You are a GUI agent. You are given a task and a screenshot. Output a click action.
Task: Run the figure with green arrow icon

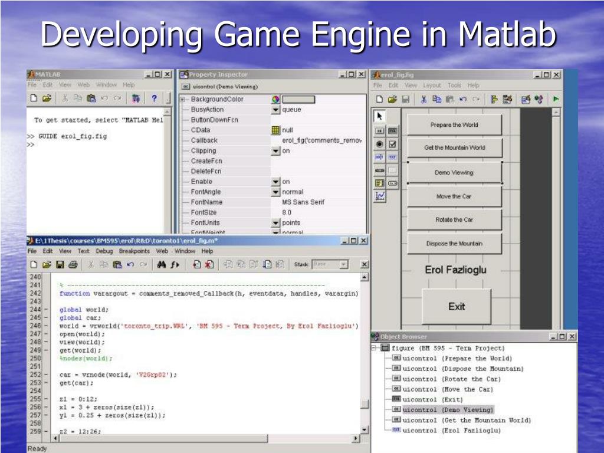tap(556, 99)
